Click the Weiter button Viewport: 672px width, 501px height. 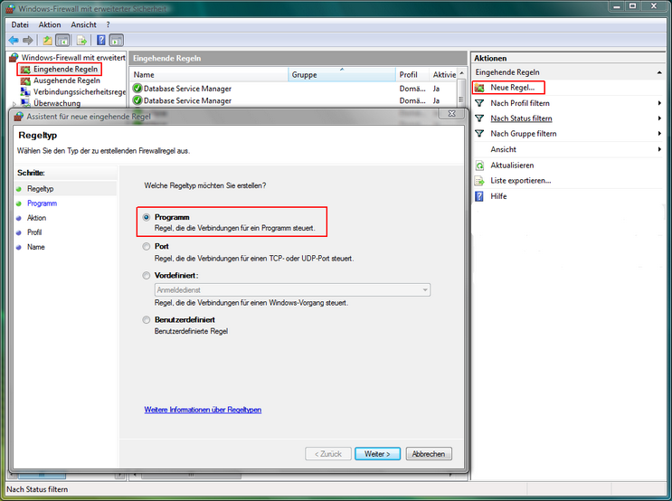pos(377,454)
